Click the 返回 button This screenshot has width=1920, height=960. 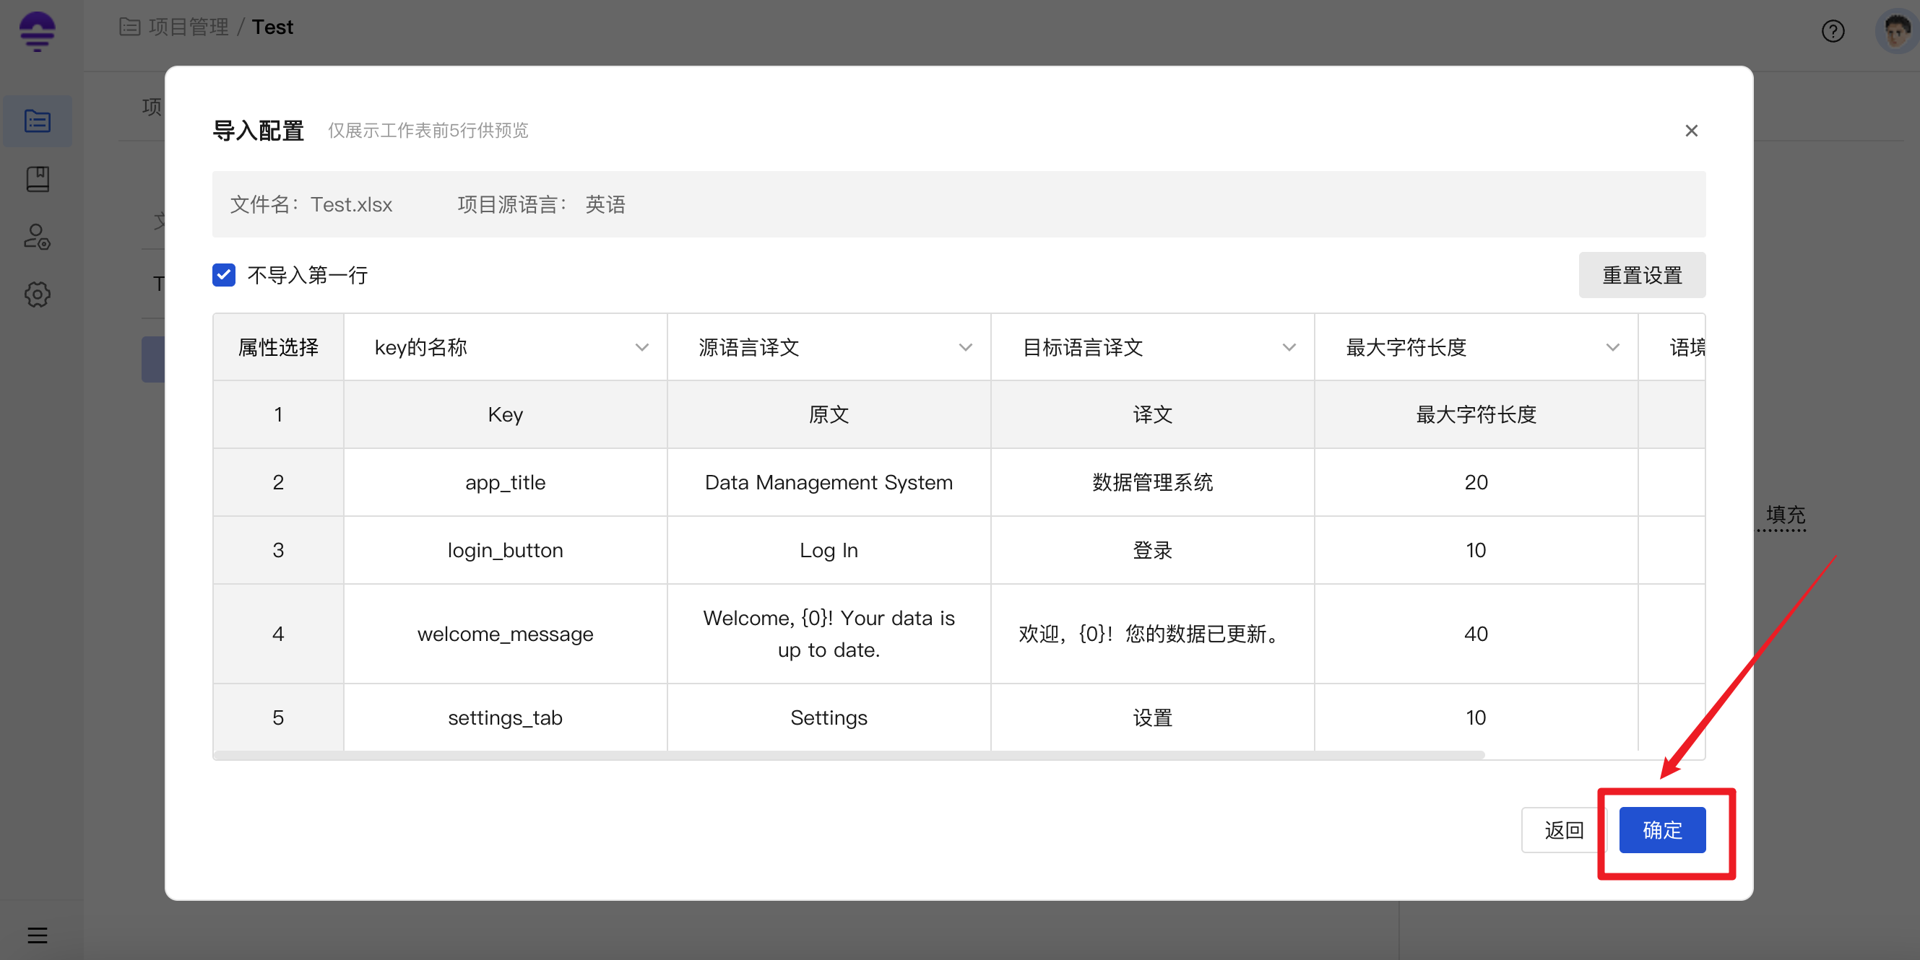(1564, 829)
